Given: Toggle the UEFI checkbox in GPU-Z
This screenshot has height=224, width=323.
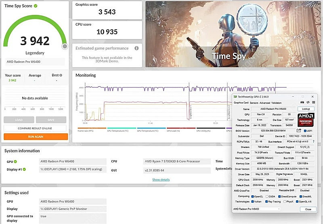Looking at the screenshot, I should (305, 131).
